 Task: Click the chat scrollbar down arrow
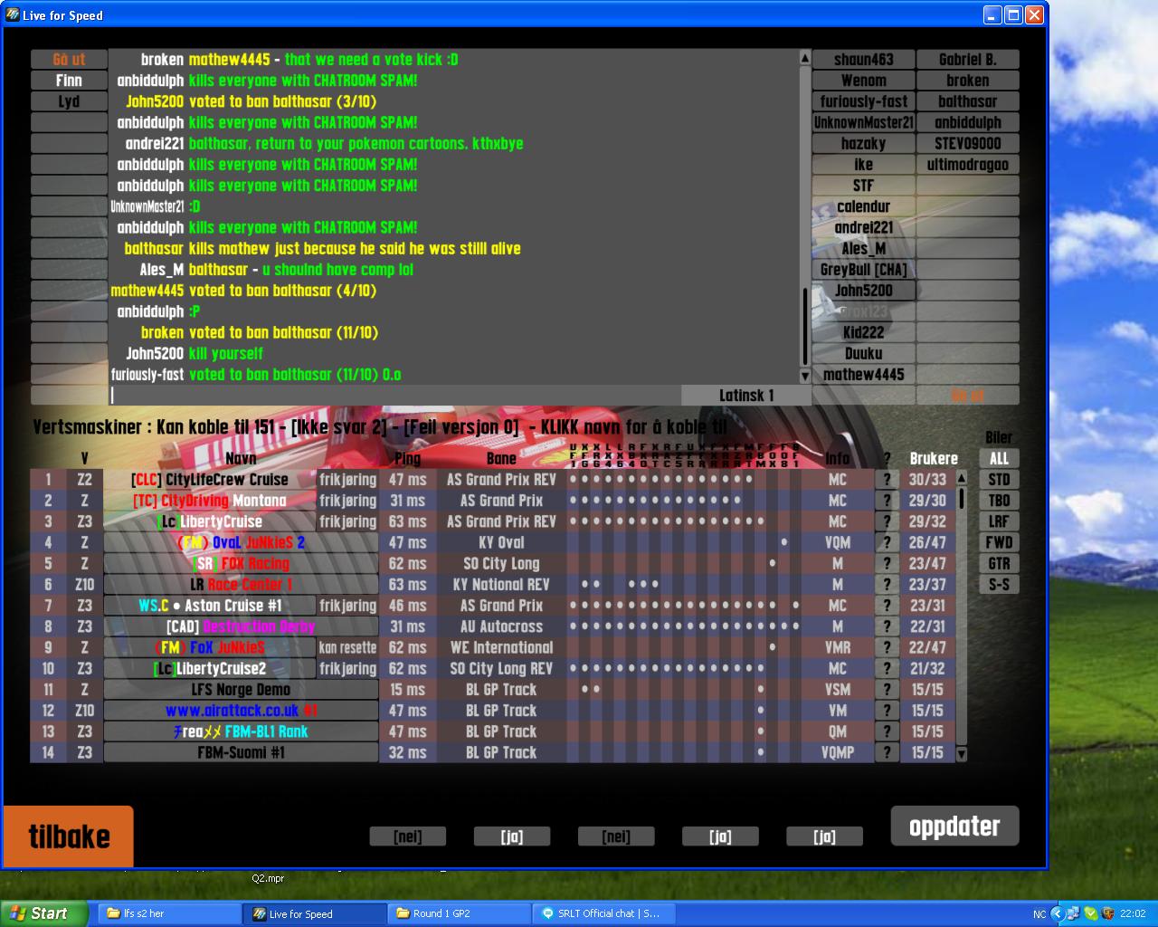(x=805, y=376)
